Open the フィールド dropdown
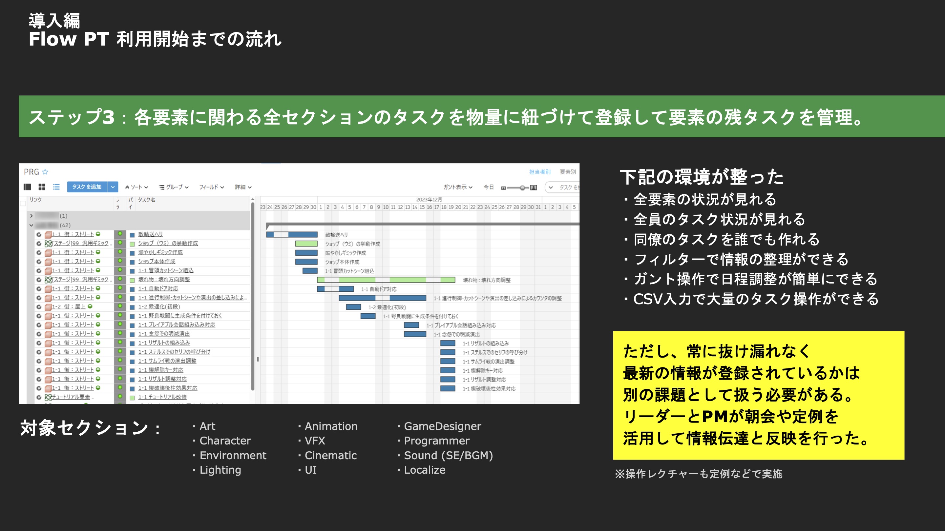This screenshot has width=945, height=531. (211, 187)
